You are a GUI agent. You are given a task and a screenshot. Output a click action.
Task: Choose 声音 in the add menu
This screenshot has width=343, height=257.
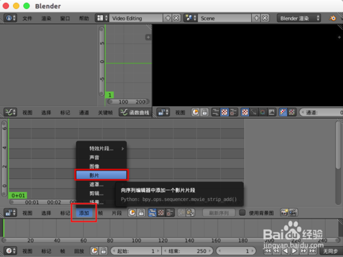pos(102,158)
